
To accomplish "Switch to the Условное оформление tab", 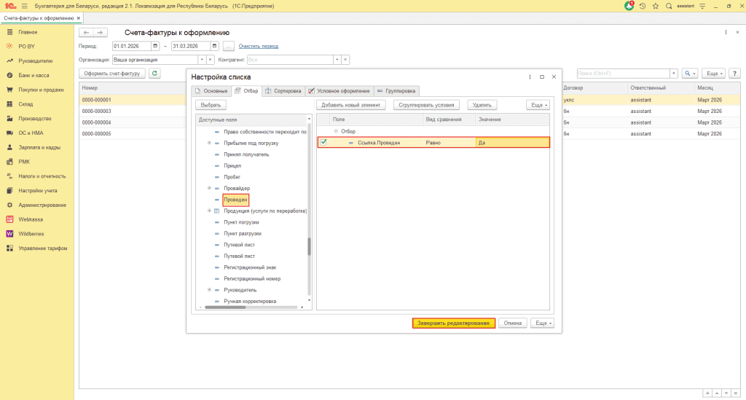I will coord(339,91).
